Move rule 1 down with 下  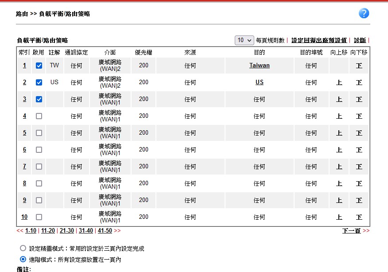coord(359,66)
